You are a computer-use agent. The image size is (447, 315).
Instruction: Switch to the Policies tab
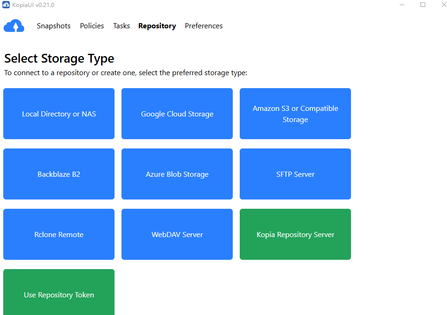coord(92,26)
